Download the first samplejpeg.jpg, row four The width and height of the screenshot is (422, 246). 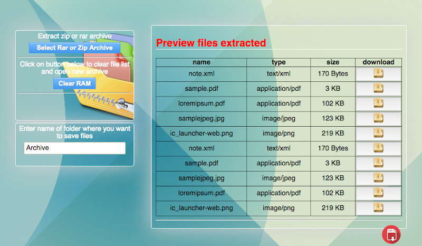[378, 119]
